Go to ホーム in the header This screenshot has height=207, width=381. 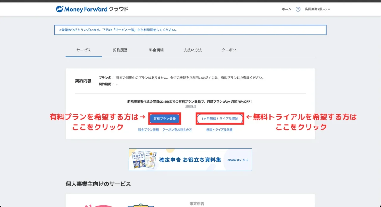tap(286, 9)
